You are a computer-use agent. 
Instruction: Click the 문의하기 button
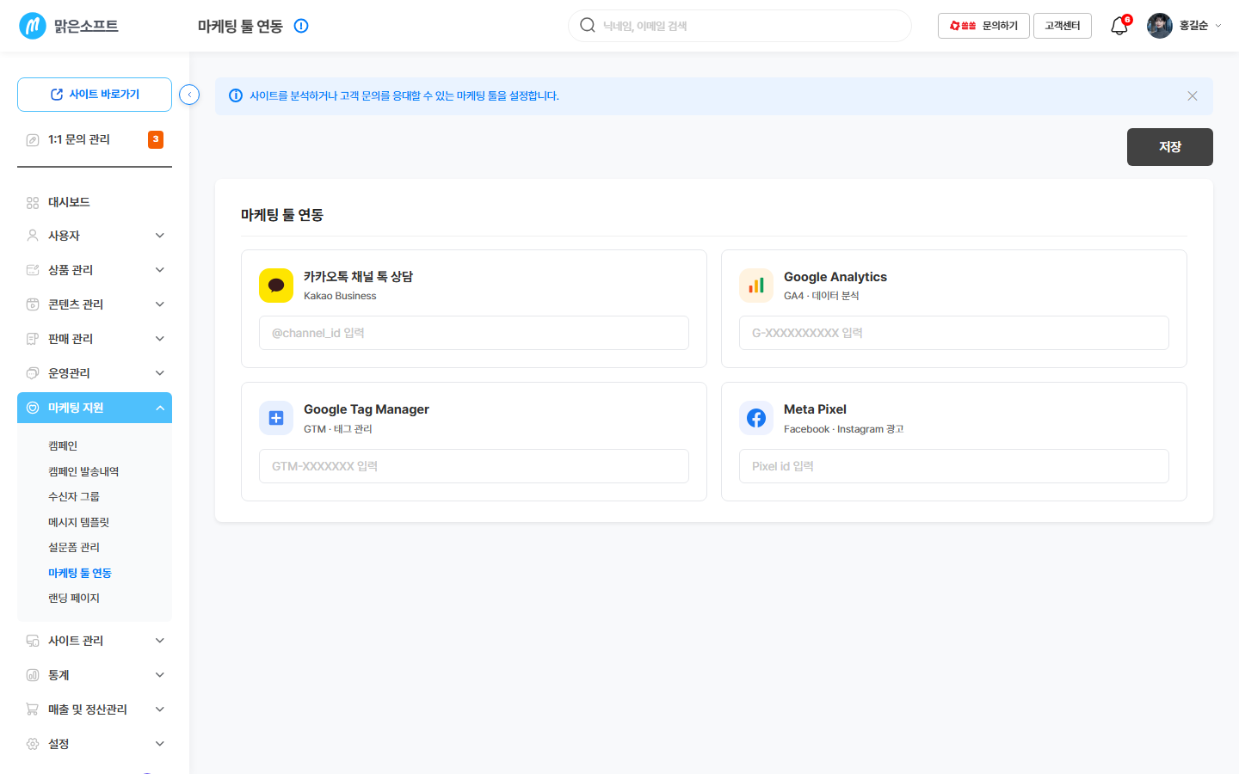coord(983,26)
